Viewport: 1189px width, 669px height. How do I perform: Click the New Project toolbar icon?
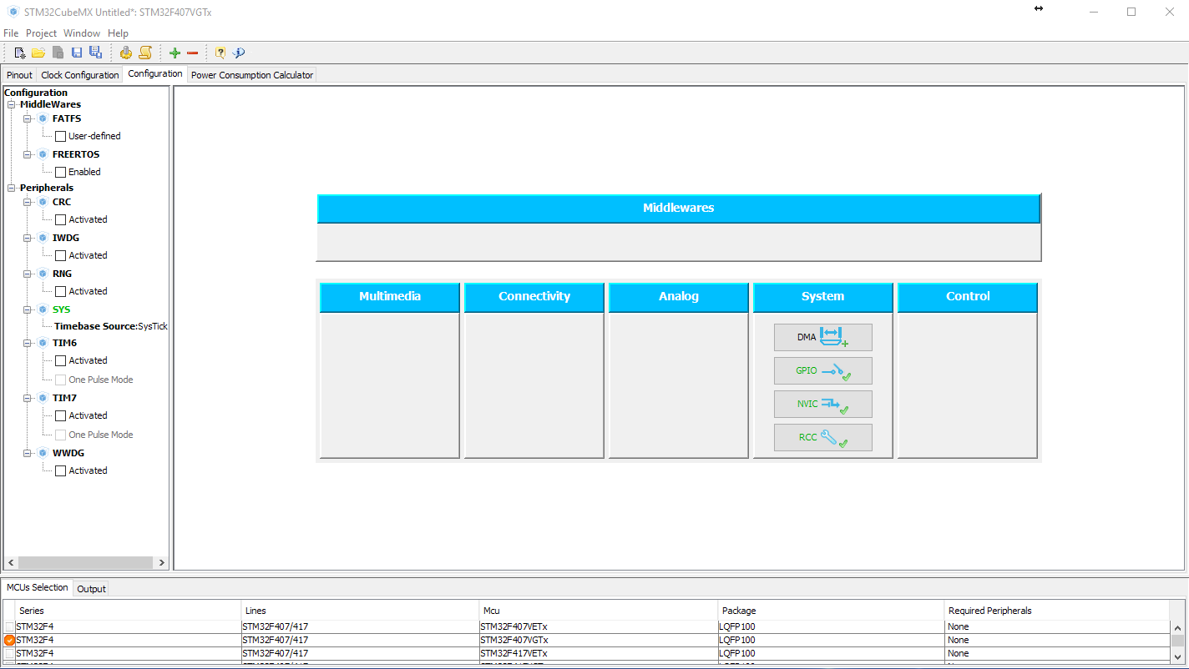pos(20,53)
